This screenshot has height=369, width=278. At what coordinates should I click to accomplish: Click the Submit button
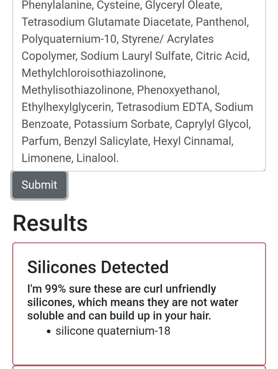(x=39, y=185)
